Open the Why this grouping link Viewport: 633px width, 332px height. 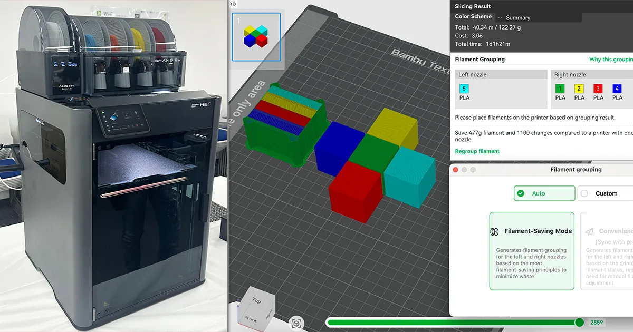point(611,60)
